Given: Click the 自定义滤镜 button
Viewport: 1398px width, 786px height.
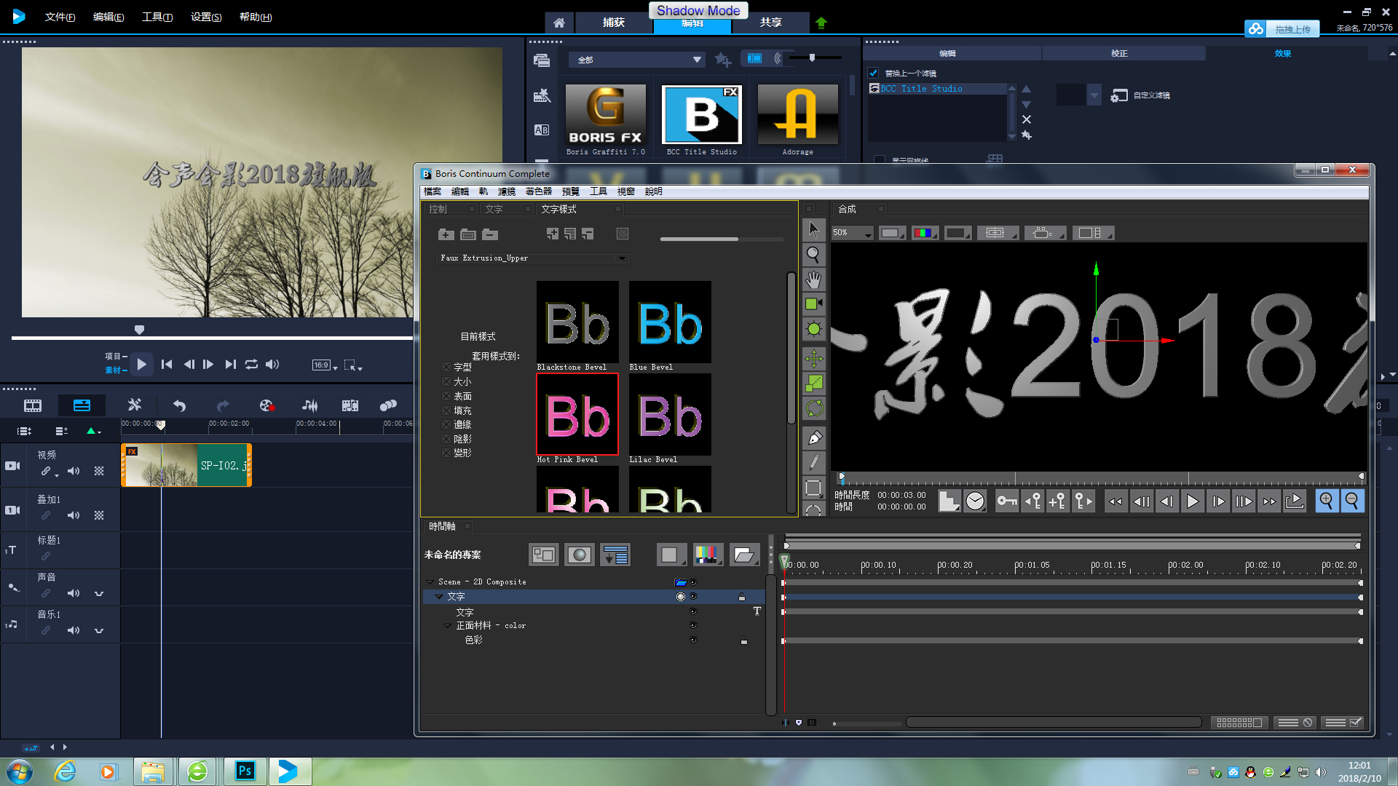Looking at the screenshot, I should 1140,95.
